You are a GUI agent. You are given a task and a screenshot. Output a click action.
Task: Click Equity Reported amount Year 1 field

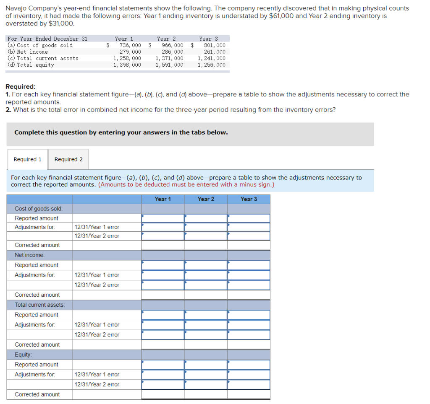pos(163,365)
